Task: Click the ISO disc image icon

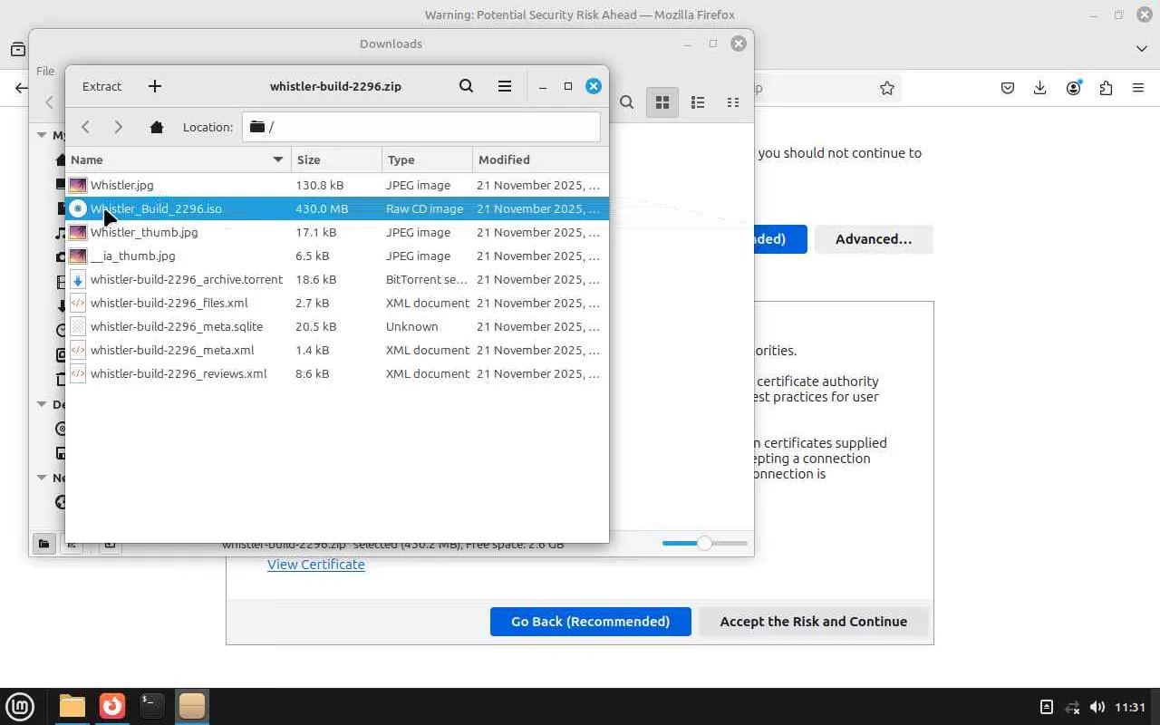Action: tap(78, 208)
